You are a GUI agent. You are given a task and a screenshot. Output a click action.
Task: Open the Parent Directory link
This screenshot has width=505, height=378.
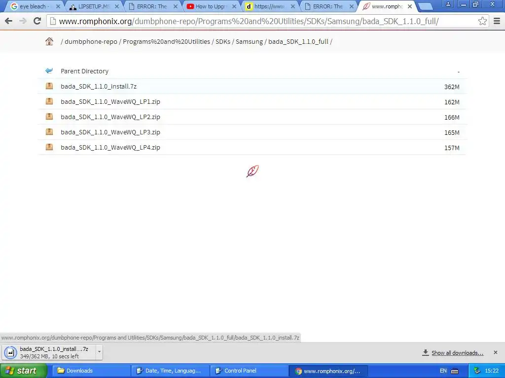click(84, 71)
